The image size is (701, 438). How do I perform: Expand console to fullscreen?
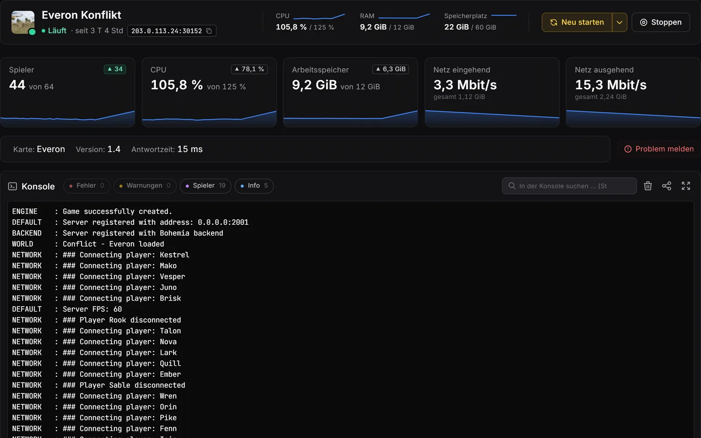[686, 186]
